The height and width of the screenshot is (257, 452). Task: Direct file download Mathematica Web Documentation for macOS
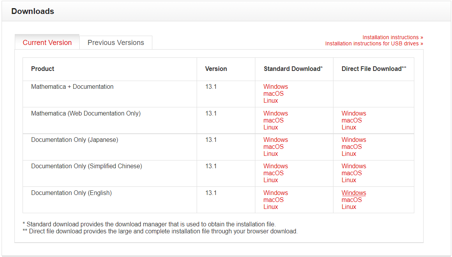[x=351, y=120]
